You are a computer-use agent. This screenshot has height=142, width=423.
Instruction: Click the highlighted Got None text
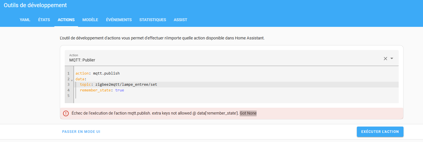pyautogui.click(x=248, y=113)
